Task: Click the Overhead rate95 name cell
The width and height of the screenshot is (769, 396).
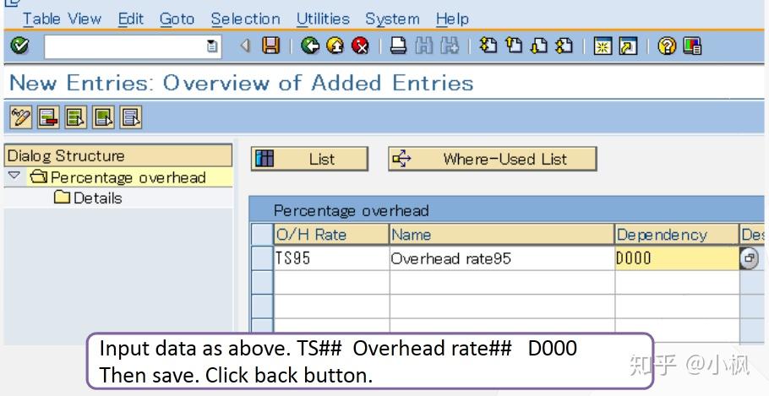Action: (502, 258)
